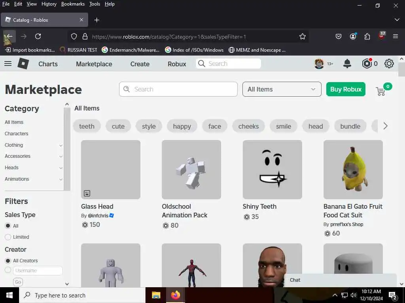
Task: Open the Oldschool Animation Pack thumbnail
Action: (191, 169)
